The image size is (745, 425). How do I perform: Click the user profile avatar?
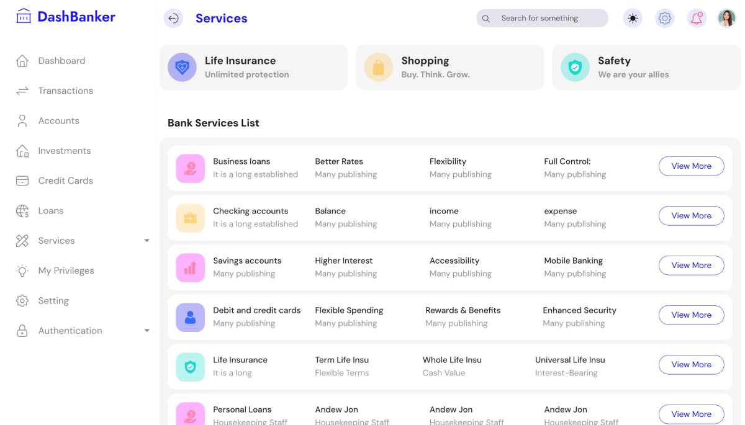tap(726, 19)
